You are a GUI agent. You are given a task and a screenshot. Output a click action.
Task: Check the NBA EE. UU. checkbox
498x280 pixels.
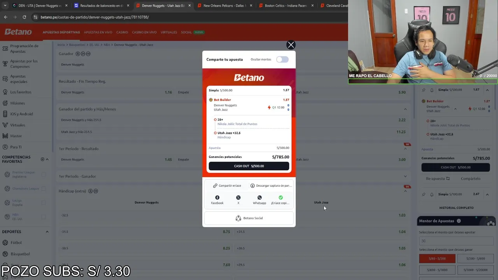click(x=44, y=217)
